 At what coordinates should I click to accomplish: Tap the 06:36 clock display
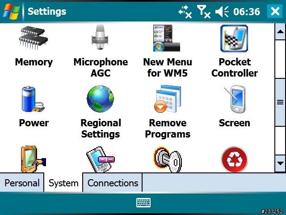point(247,12)
